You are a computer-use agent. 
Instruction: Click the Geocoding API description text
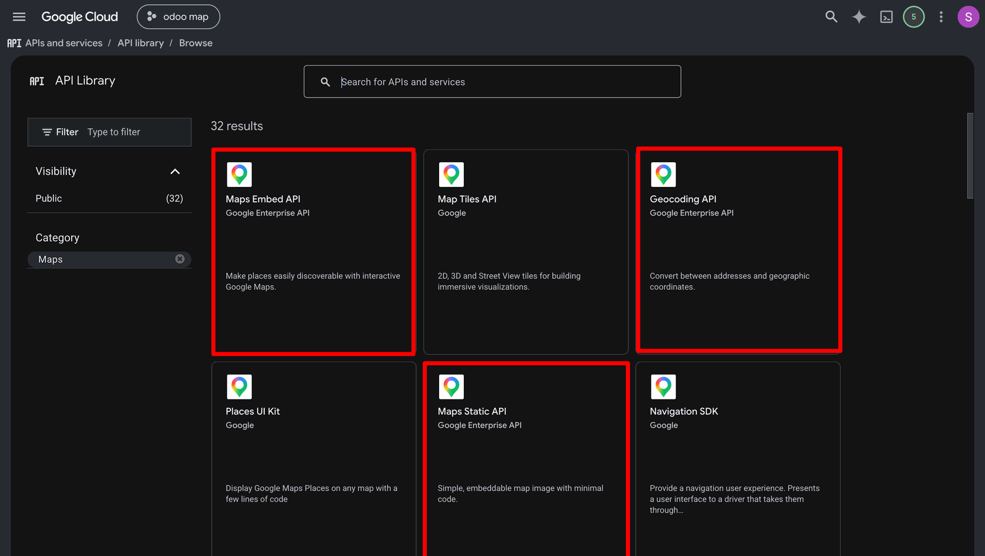[x=730, y=281]
